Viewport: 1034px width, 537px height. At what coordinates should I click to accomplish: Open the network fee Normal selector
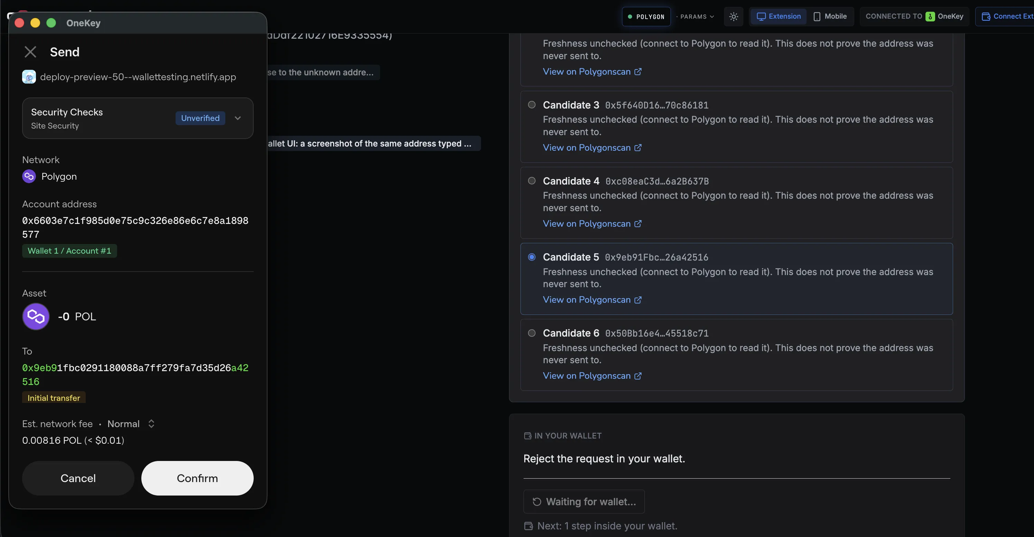131,424
